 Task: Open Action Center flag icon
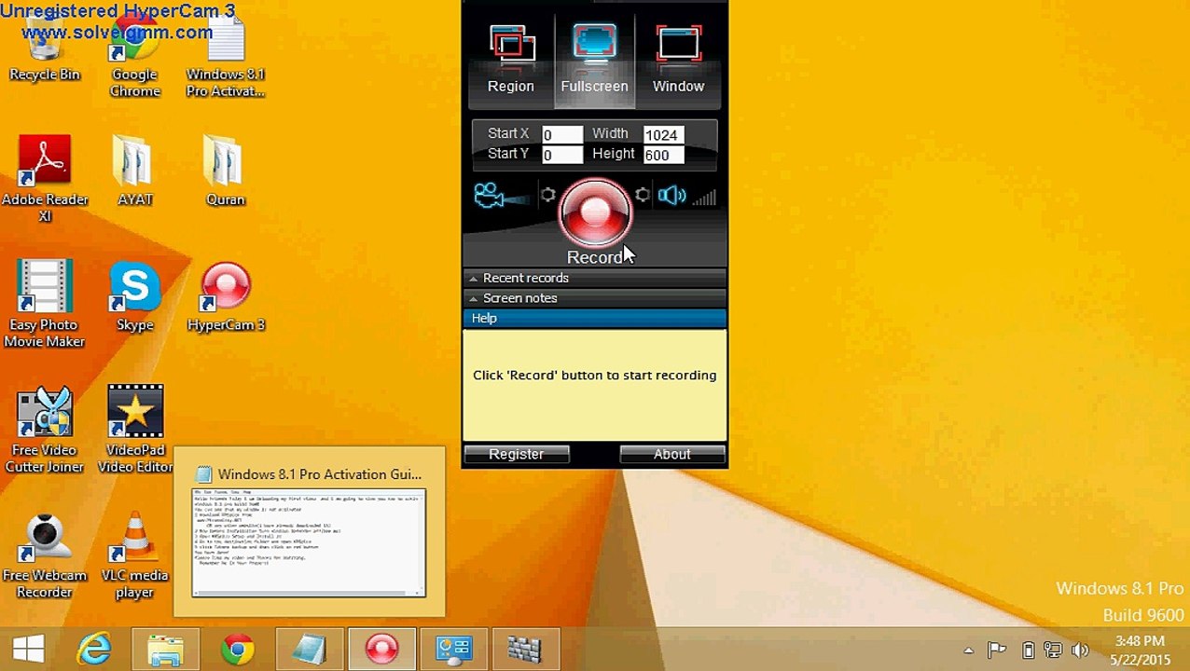coord(996,650)
